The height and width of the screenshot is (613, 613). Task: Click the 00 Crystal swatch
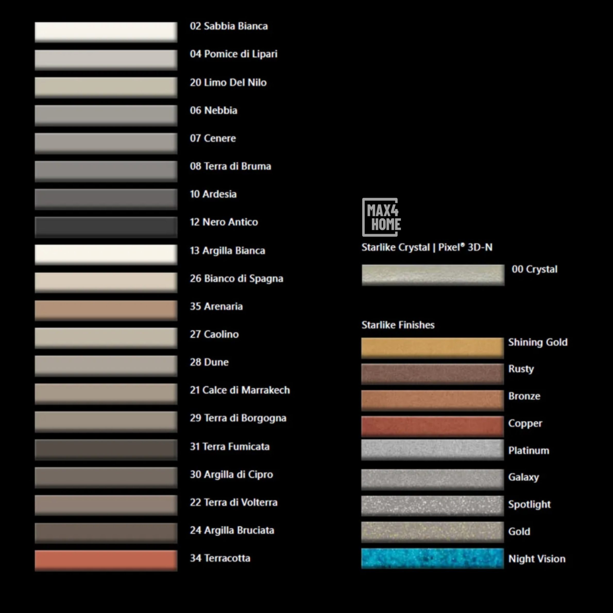point(433,275)
